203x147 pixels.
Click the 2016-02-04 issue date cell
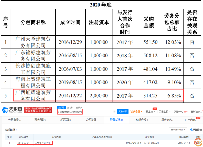coord(24,143)
